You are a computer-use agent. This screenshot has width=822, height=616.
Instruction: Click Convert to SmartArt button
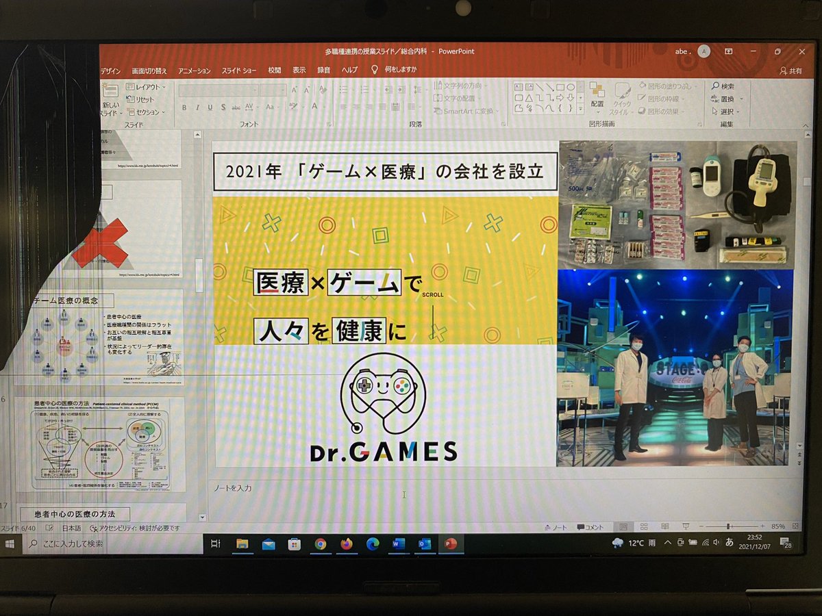pyautogui.click(x=466, y=111)
